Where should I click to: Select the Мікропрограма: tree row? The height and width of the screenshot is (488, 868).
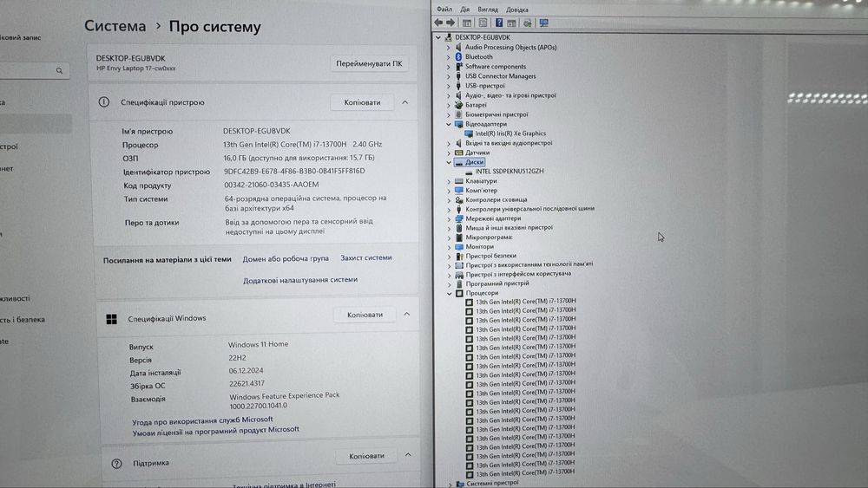489,237
